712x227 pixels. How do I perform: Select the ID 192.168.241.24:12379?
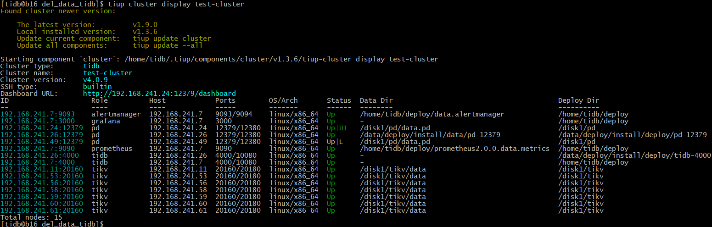(x=42, y=128)
